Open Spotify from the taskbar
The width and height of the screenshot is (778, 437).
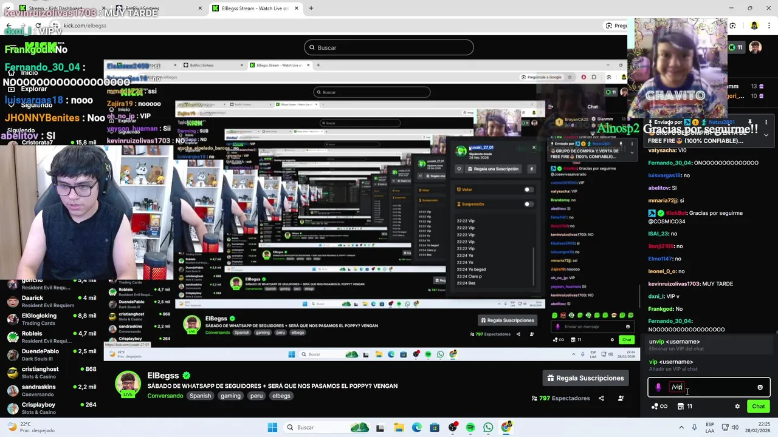[x=470, y=427]
